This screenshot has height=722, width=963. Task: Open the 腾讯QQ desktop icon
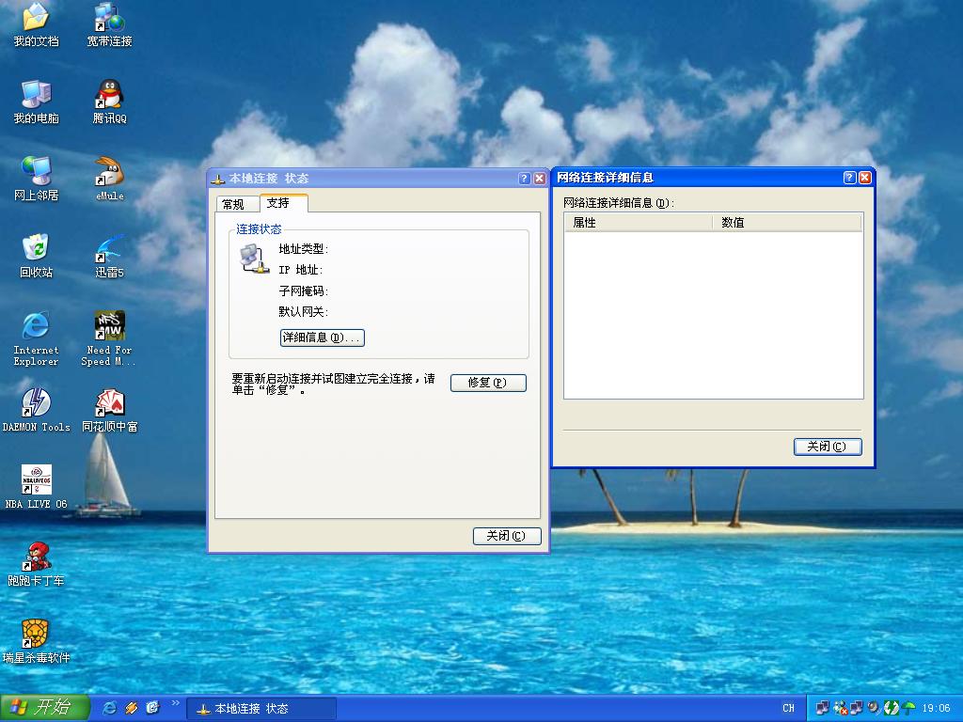[109, 95]
